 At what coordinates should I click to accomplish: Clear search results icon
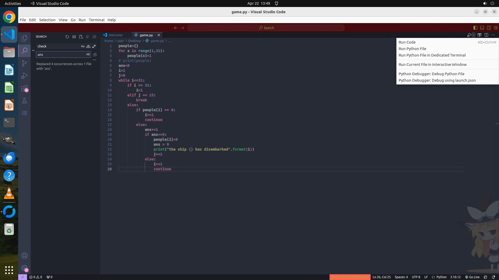pos(74,37)
